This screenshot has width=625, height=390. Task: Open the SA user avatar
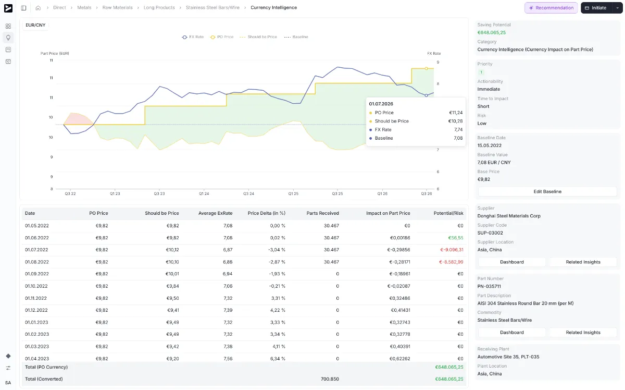pos(8,383)
